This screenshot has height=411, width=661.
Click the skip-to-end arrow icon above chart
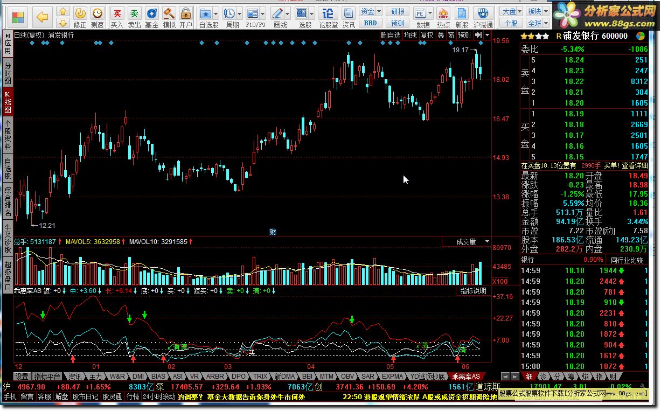(x=478, y=35)
